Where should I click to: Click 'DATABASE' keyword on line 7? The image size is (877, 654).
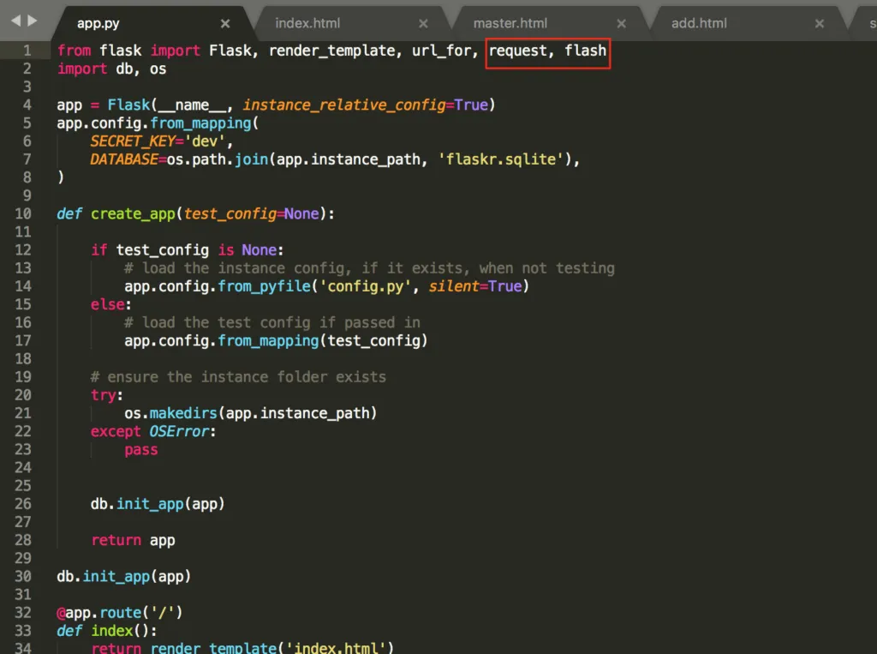[x=124, y=159]
